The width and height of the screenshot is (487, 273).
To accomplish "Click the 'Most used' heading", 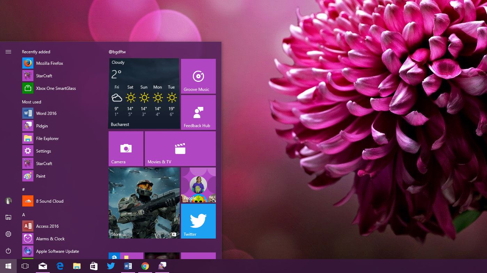I will (x=32, y=102).
